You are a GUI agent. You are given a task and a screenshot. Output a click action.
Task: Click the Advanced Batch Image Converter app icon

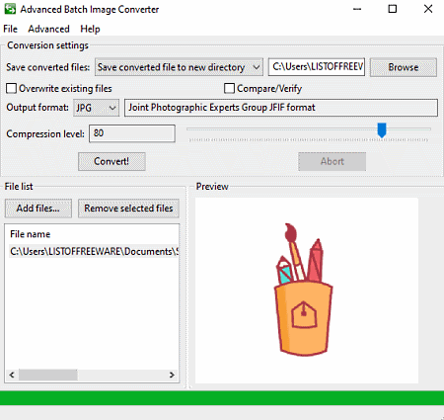click(10, 9)
